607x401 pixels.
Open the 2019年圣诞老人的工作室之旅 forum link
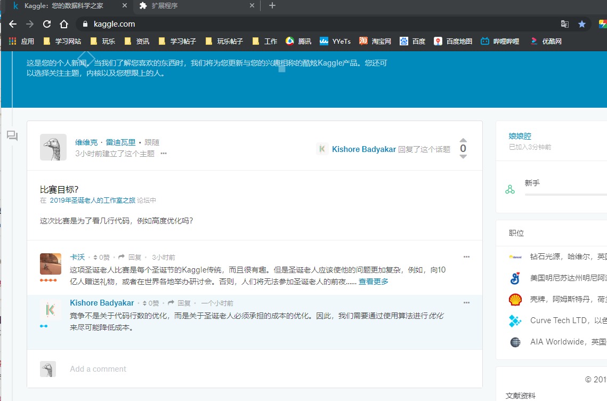[92, 200]
